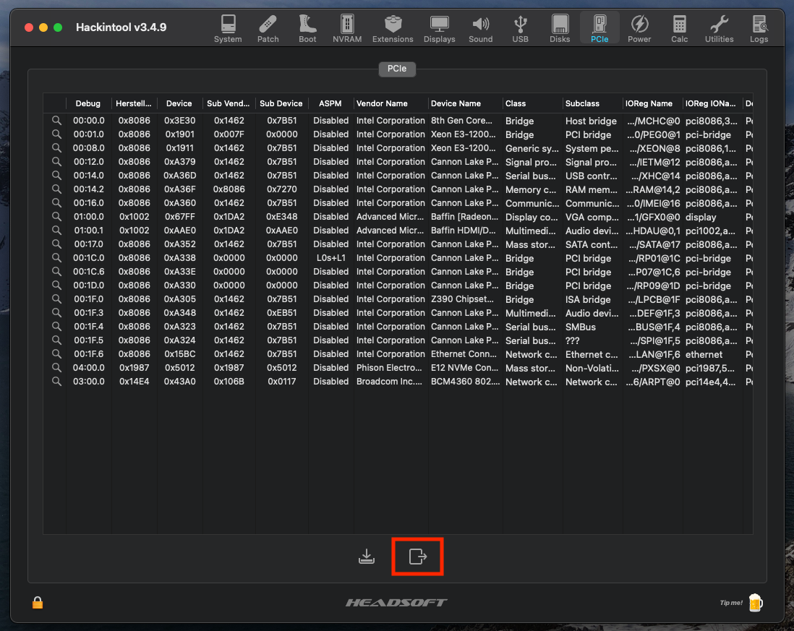Sort by the Device Name column header
The width and height of the screenshot is (794, 631).
coord(465,103)
